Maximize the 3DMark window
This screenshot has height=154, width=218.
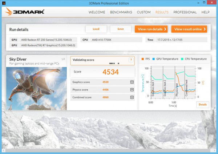[204, 3]
